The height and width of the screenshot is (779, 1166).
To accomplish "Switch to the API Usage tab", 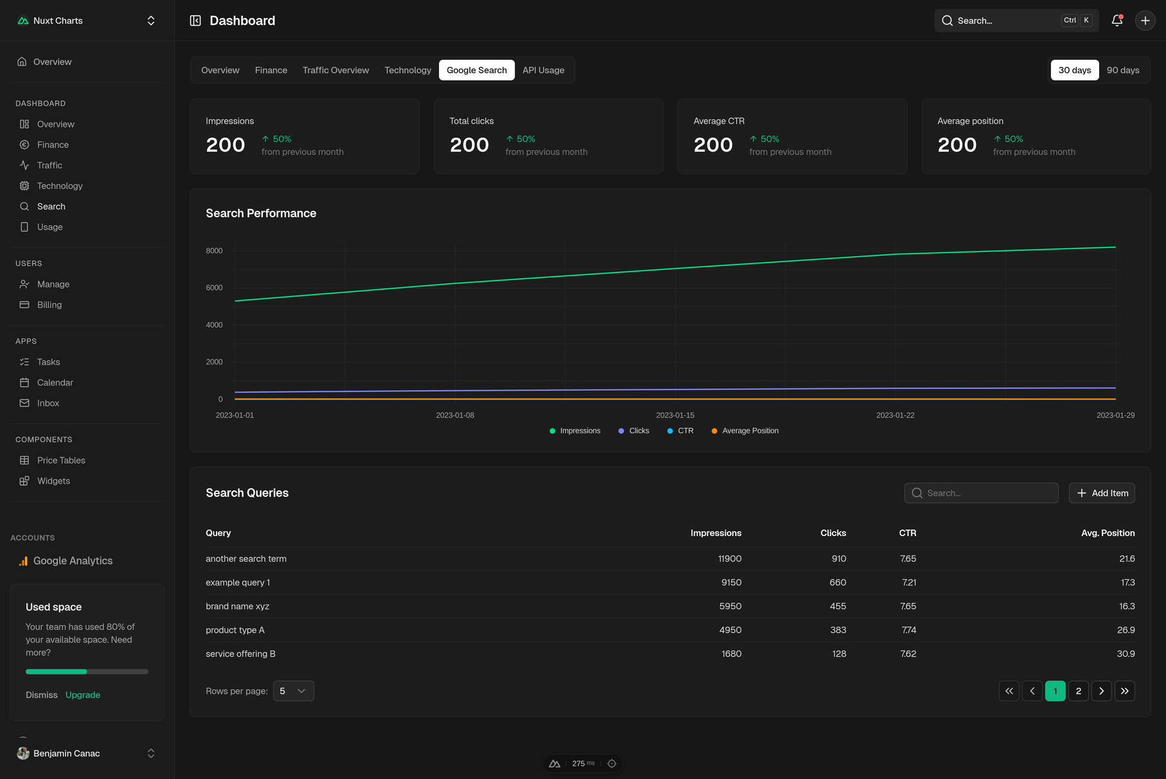I will point(543,70).
